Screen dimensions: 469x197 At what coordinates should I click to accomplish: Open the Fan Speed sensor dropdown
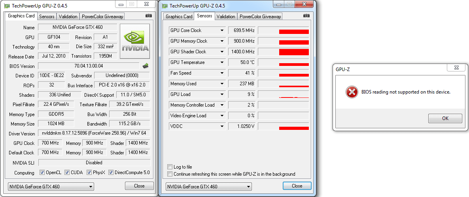coord(222,73)
